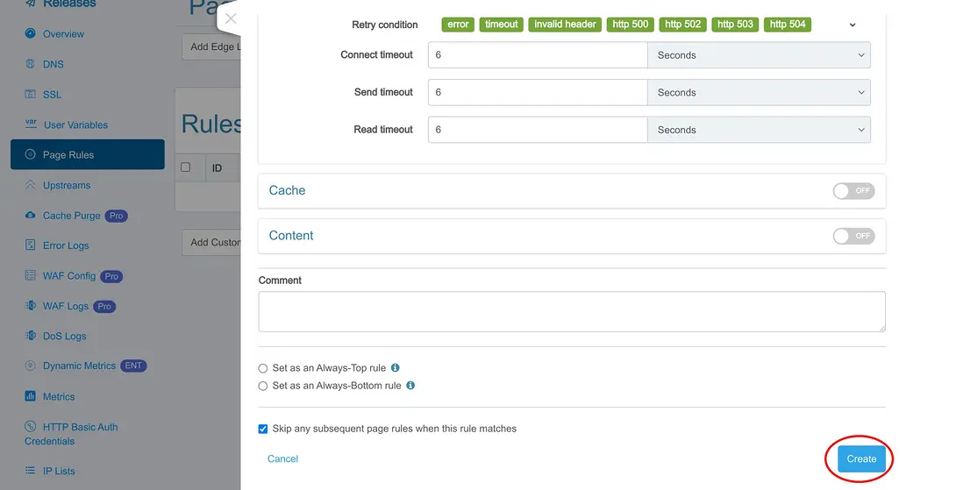Viewport: 963px width, 490px height.
Task: Click the Metrics chart icon
Action: pos(31,397)
